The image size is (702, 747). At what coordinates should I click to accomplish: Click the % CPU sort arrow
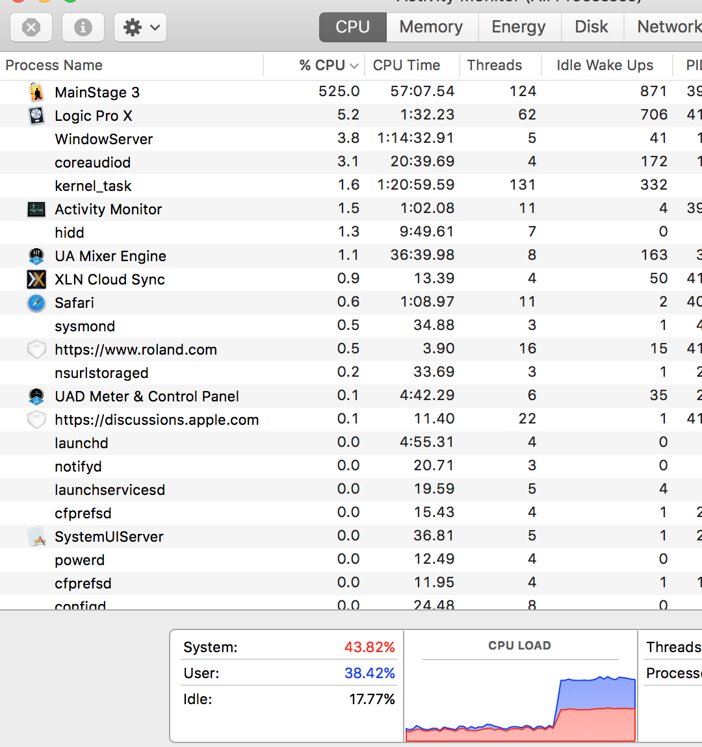354,65
